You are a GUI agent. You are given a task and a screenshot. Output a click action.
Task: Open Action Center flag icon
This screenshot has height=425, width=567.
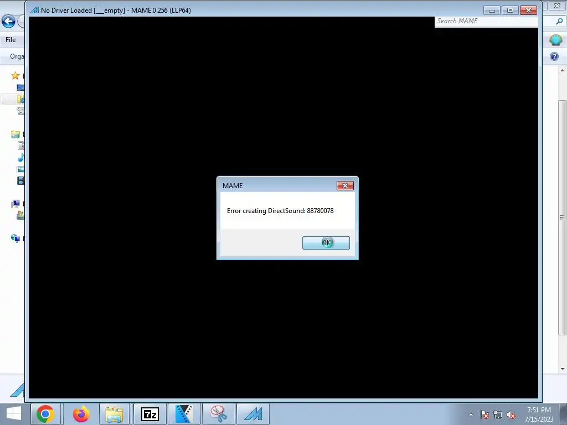coord(484,414)
